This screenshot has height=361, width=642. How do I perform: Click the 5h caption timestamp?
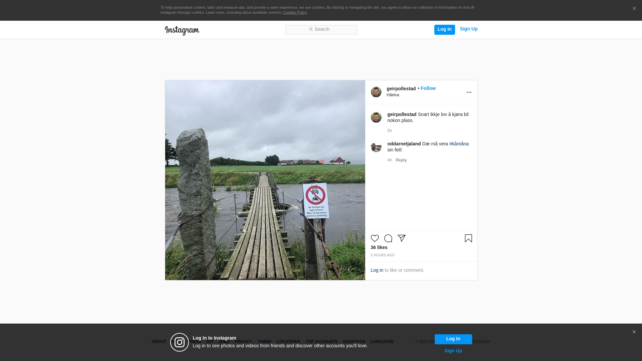[390, 131]
